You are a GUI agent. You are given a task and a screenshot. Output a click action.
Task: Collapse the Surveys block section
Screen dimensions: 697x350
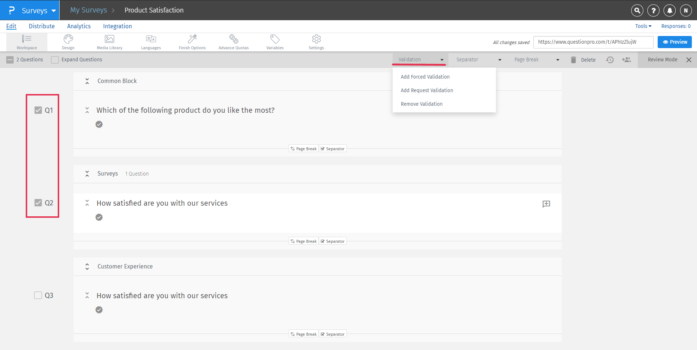[x=87, y=174]
